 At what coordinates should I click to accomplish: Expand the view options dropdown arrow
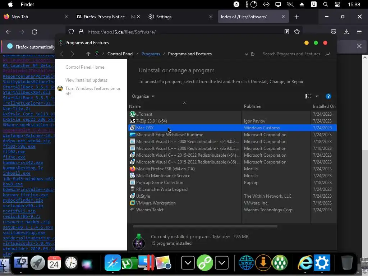[317, 96]
